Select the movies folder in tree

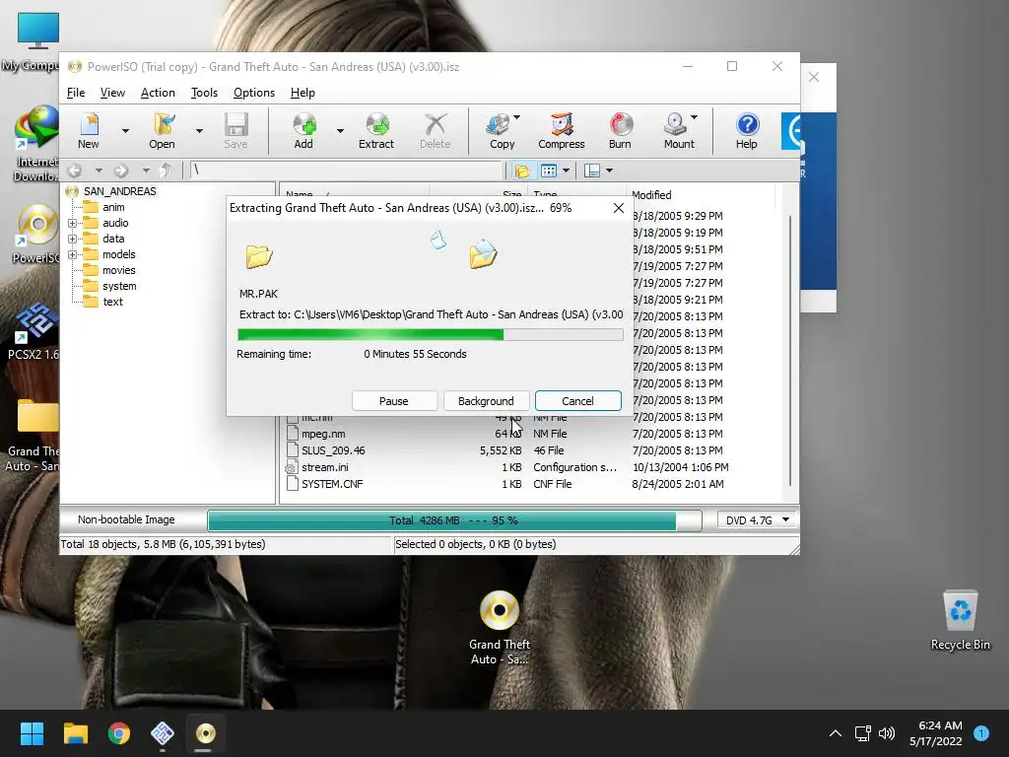tap(119, 270)
